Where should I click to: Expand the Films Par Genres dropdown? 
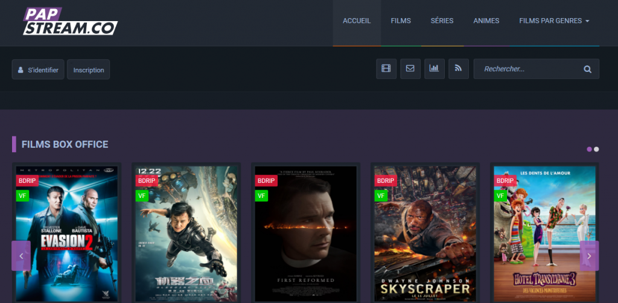554,21
